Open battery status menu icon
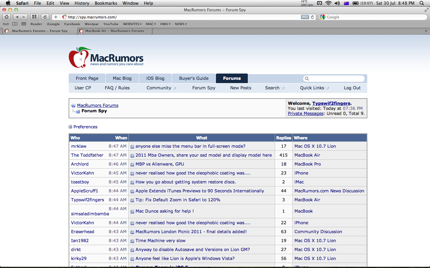Screen dimensions: 430x268 (356, 3)
